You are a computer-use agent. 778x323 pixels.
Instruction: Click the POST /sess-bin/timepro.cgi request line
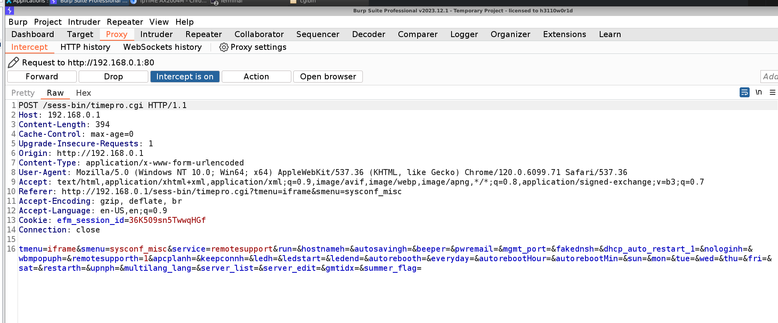tap(103, 105)
